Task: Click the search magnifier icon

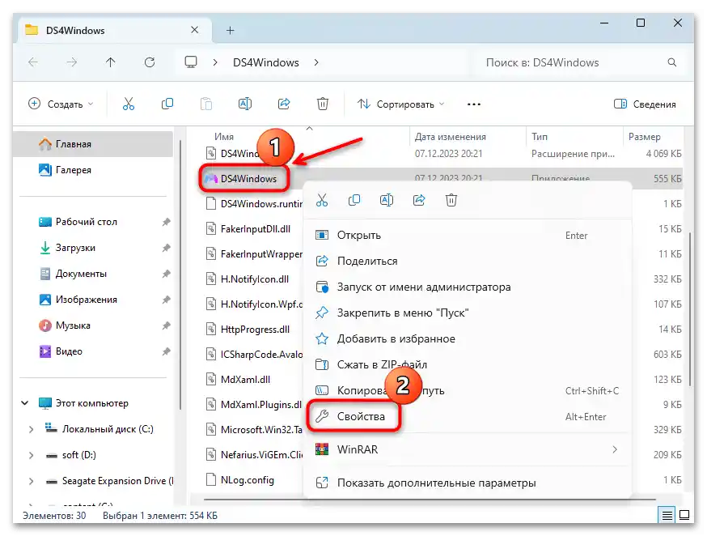Action: click(x=672, y=62)
